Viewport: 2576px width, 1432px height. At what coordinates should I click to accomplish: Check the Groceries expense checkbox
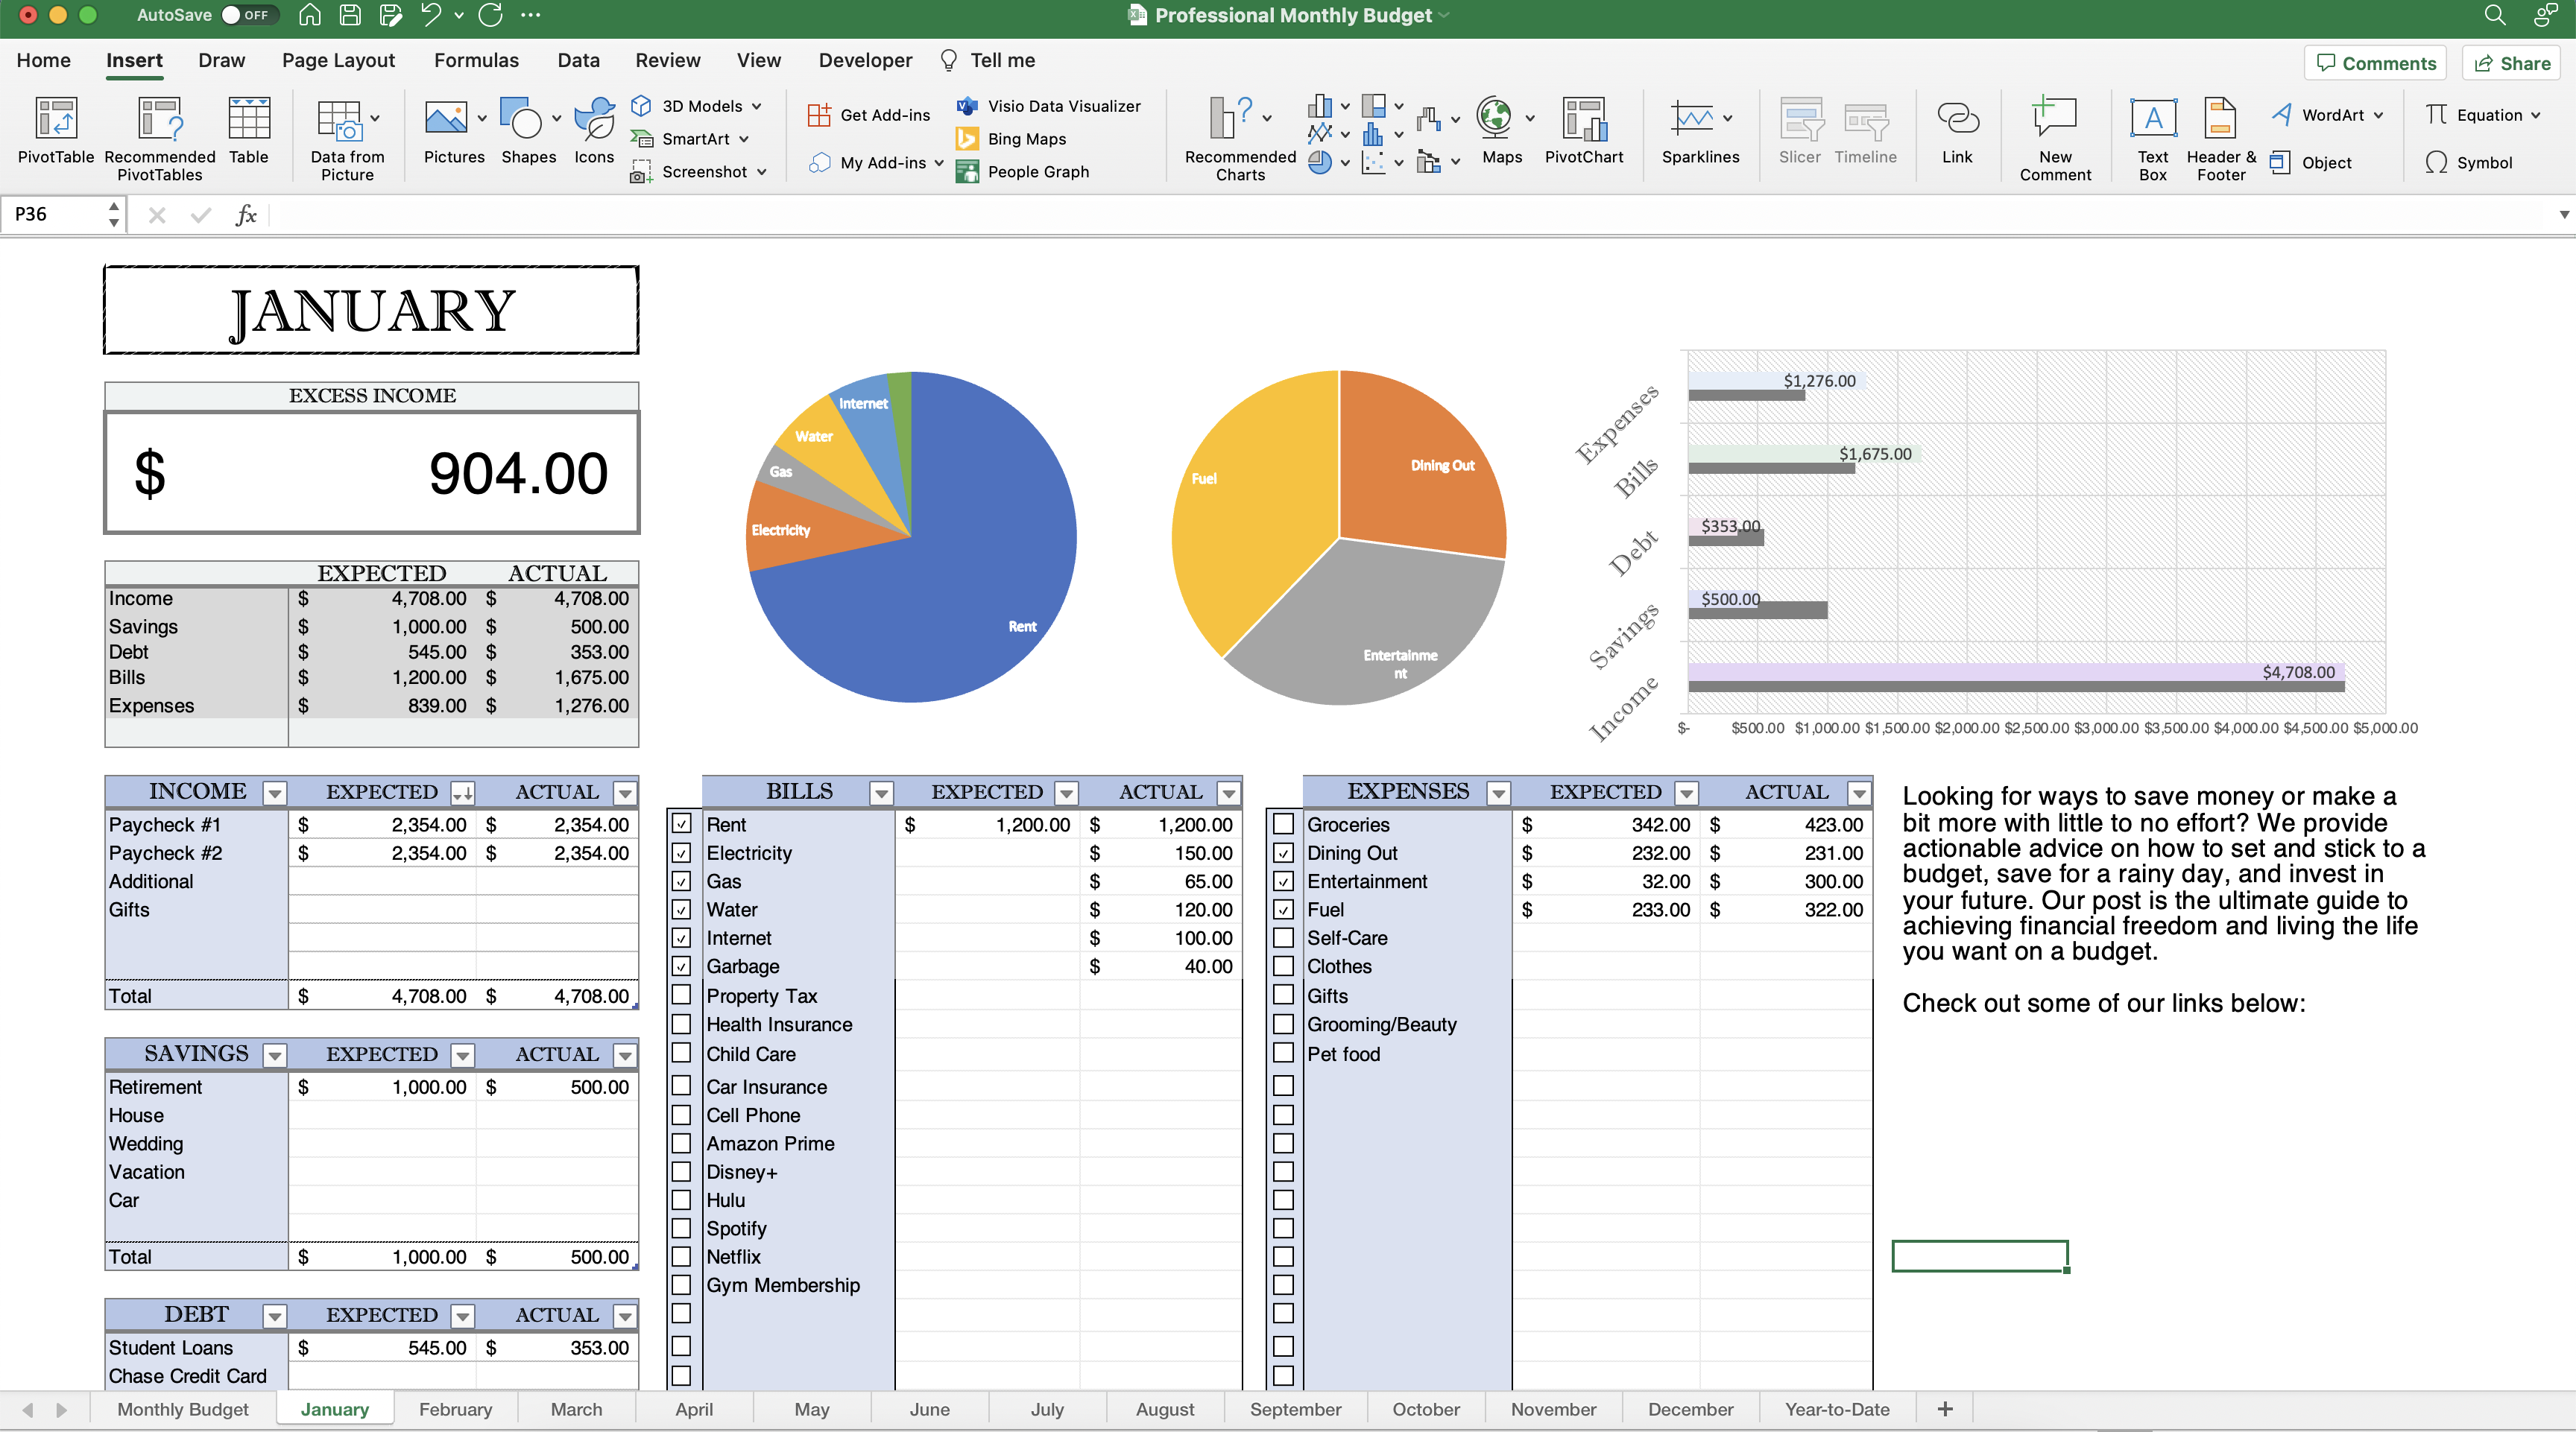pyautogui.click(x=1284, y=823)
